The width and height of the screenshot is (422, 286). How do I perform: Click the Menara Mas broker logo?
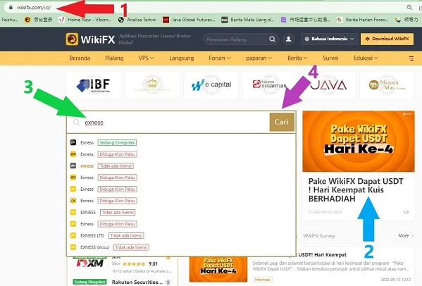point(387,85)
